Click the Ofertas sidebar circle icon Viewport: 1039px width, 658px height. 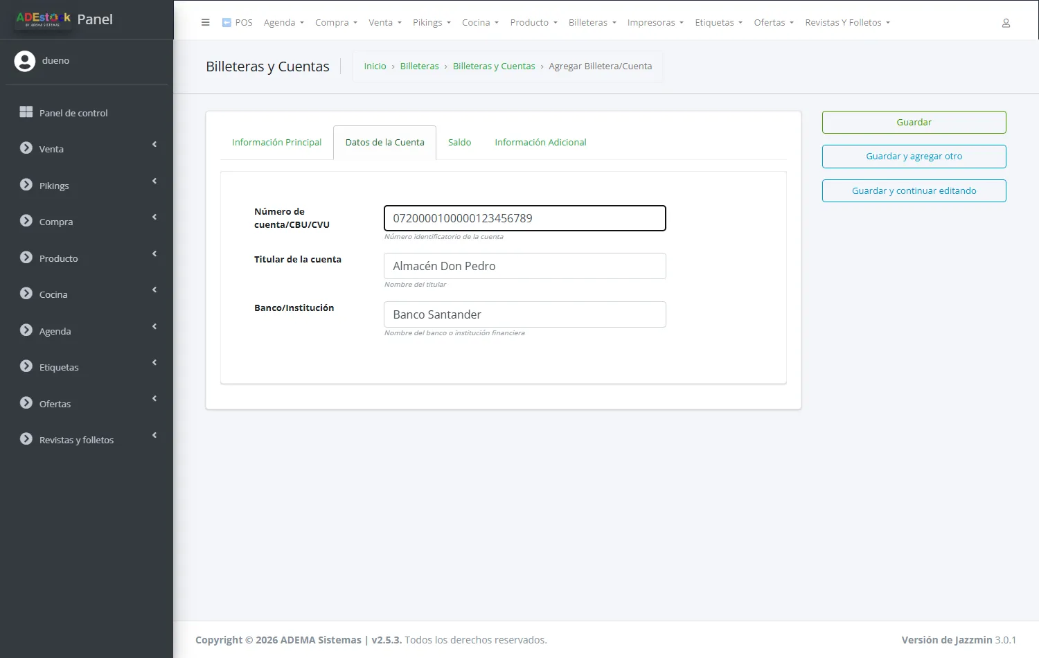click(26, 403)
